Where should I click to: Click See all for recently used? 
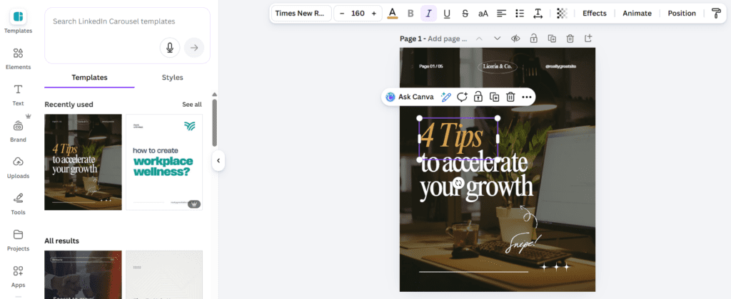pyautogui.click(x=191, y=105)
